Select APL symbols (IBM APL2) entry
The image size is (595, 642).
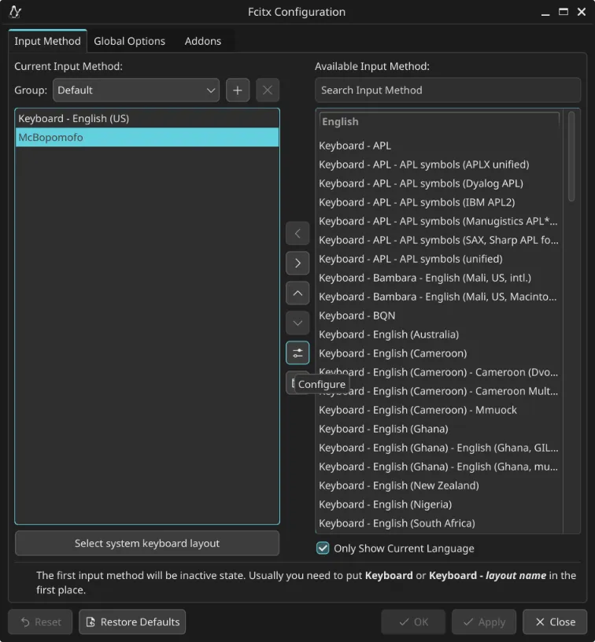coord(439,202)
